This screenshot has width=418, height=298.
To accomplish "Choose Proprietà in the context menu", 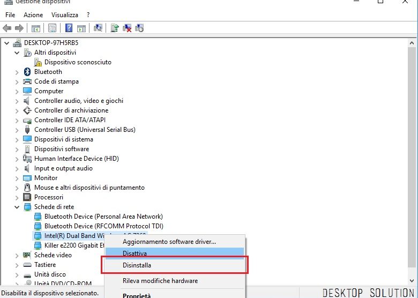I will [175, 295].
